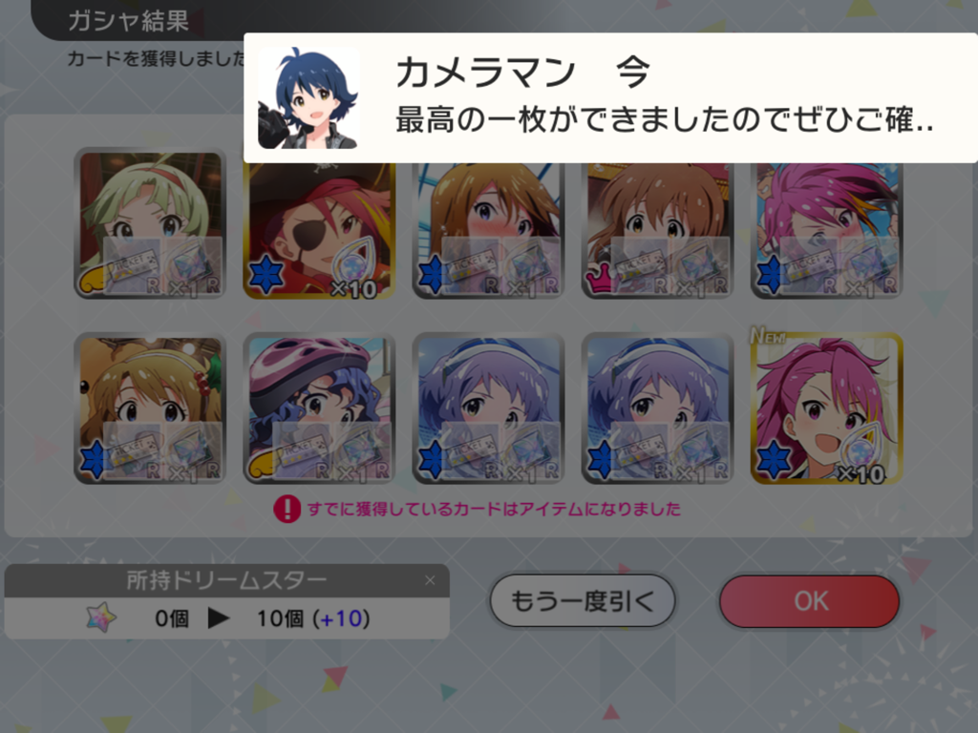Image resolution: width=978 pixels, height=733 pixels.
Task: Select the first purple-haired headband card
Action: pos(488,408)
